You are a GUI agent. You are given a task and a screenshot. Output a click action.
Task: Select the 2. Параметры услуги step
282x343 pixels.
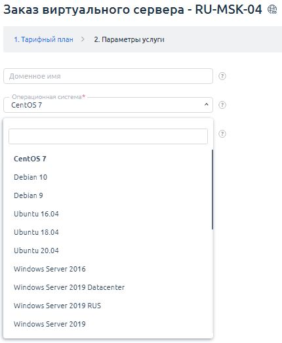coord(129,39)
